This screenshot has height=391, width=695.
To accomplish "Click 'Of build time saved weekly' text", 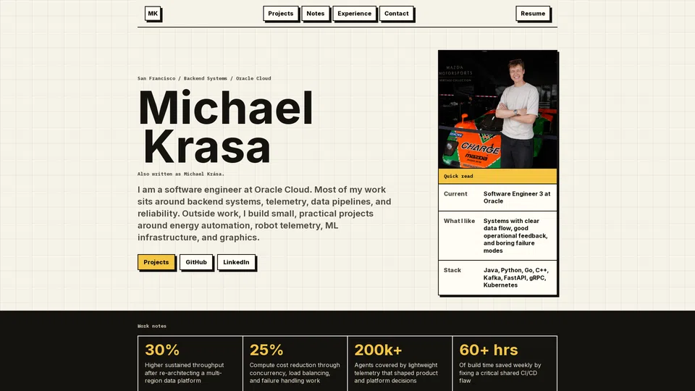I will (500, 373).
